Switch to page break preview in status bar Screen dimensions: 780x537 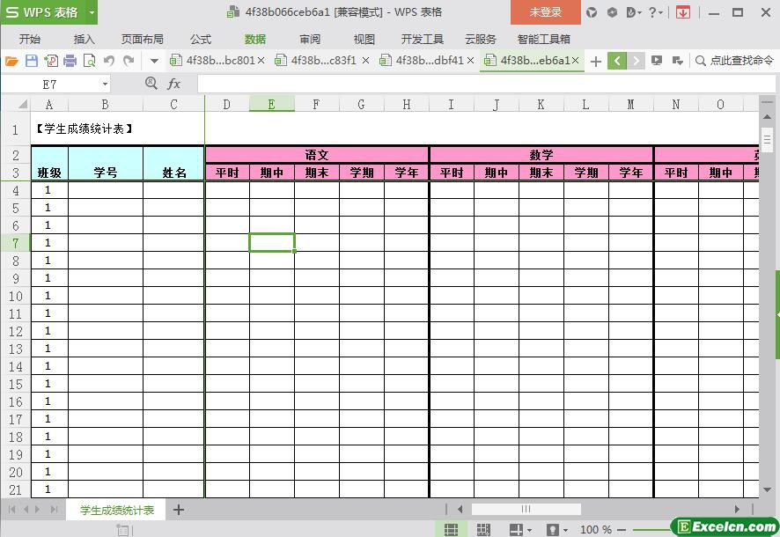coord(483,530)
